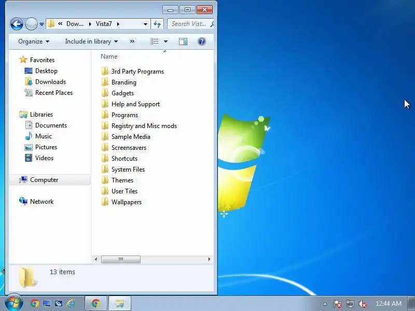
Task: Click Switch between windows quick launch icon
Action: point(59,303)
